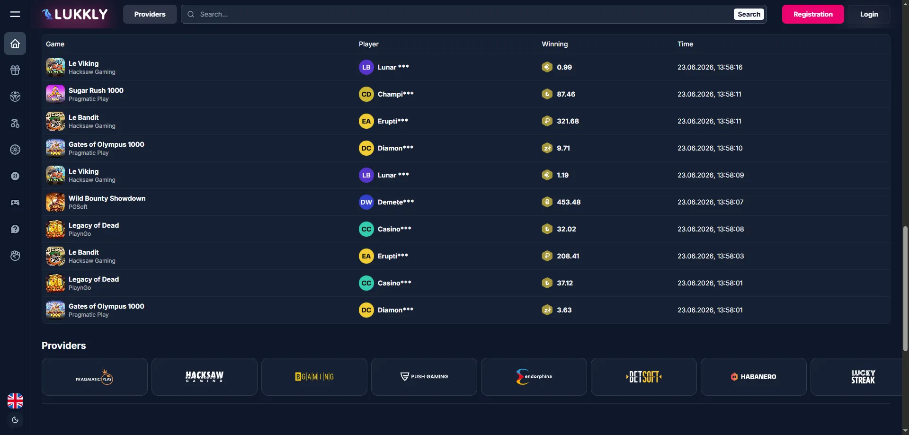Viewport: 909px width, 435px height.
Task: Click the Casino CC avatar at 13:58:08
Action: pos(366,229)
